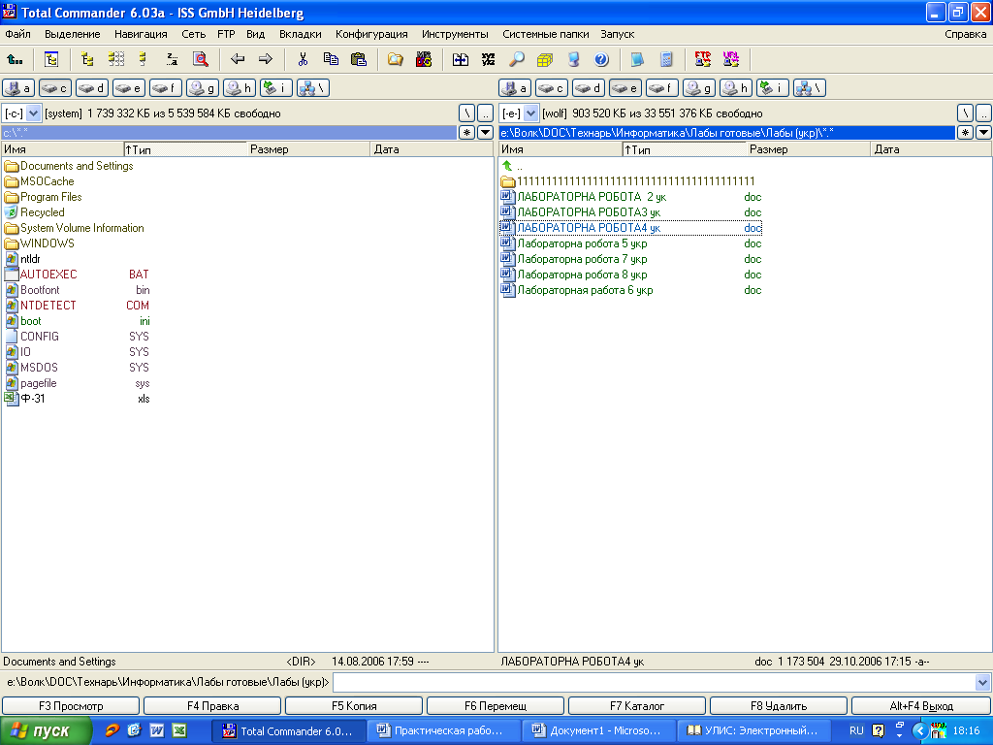993x745 pixels.
Task: Go back using left arrow icon
Action: pos(238,59)
